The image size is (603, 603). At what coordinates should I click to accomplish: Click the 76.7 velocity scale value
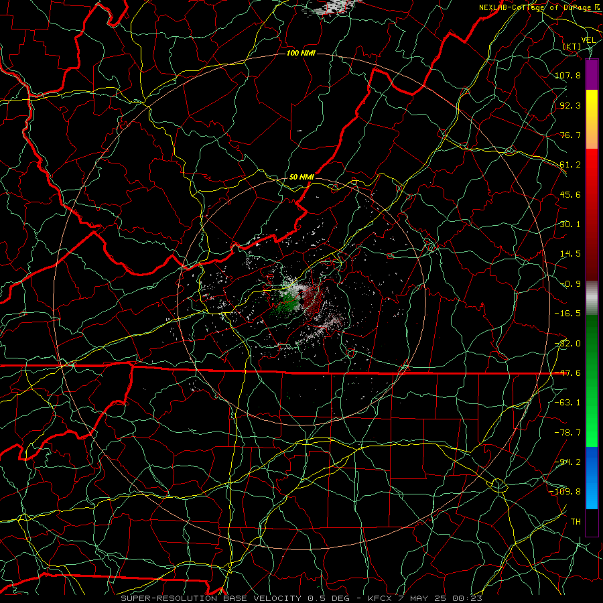coord(570,135)
